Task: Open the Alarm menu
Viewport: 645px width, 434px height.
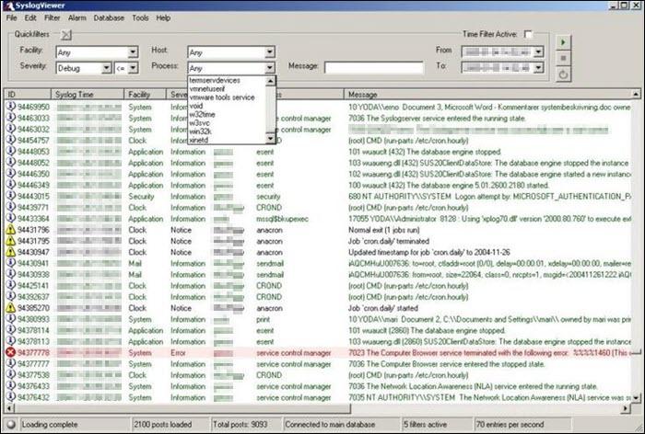Action: point(76,18)
